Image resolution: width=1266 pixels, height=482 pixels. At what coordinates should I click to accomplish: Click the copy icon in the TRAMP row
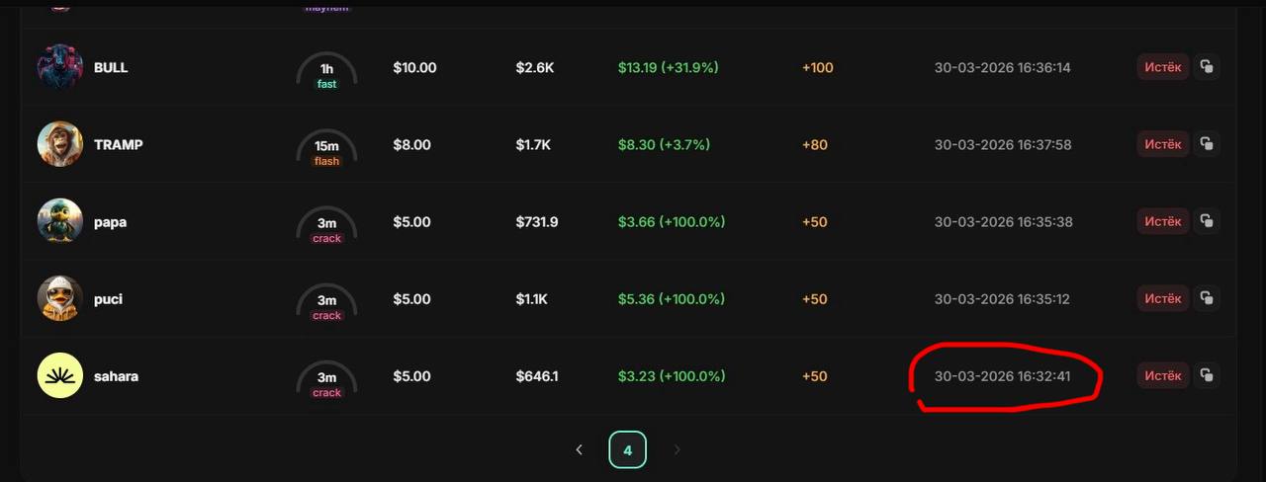pyautogui.click(x=1206, y=144)
